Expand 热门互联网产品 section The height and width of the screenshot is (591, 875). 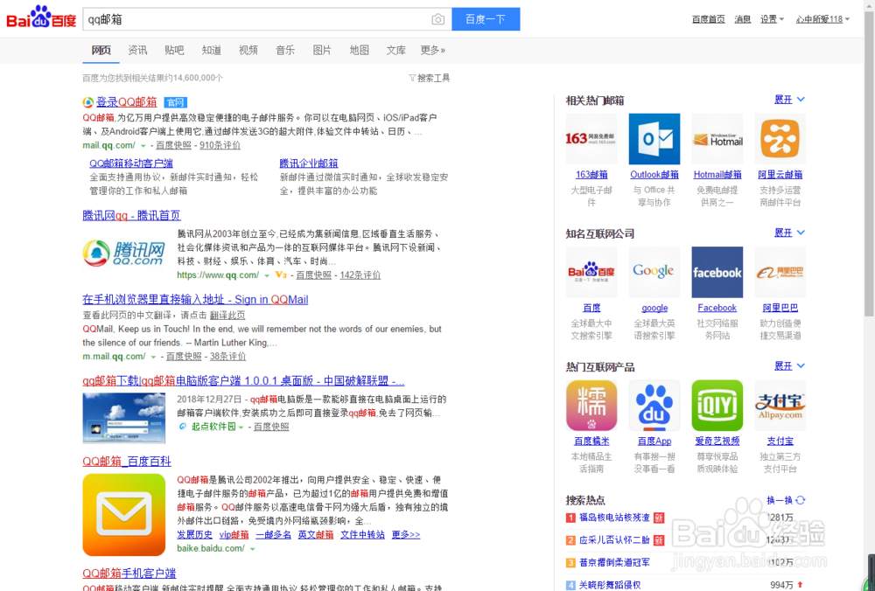click(x=789, y=366)
